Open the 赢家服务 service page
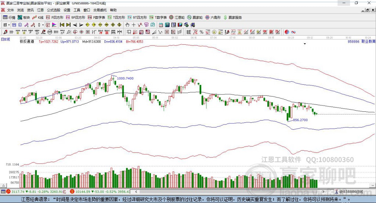Screen dimensions: 376x203 tap(232, 18)
